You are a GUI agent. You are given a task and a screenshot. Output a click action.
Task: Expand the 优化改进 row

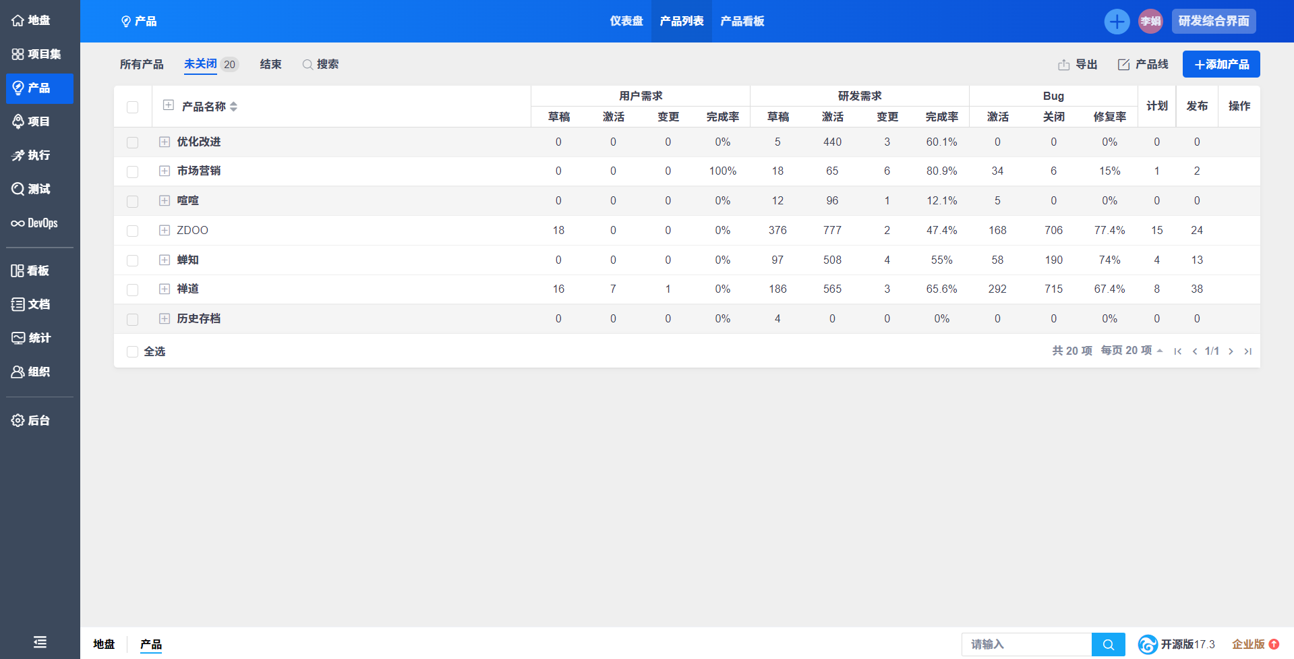[165, 142]
